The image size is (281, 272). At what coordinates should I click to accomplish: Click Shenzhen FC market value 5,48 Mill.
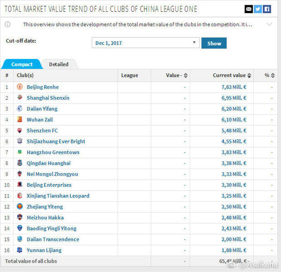click(234, 131)
